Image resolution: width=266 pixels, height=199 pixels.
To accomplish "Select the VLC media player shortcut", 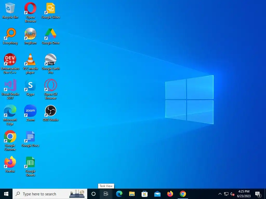I will (30, 64).
